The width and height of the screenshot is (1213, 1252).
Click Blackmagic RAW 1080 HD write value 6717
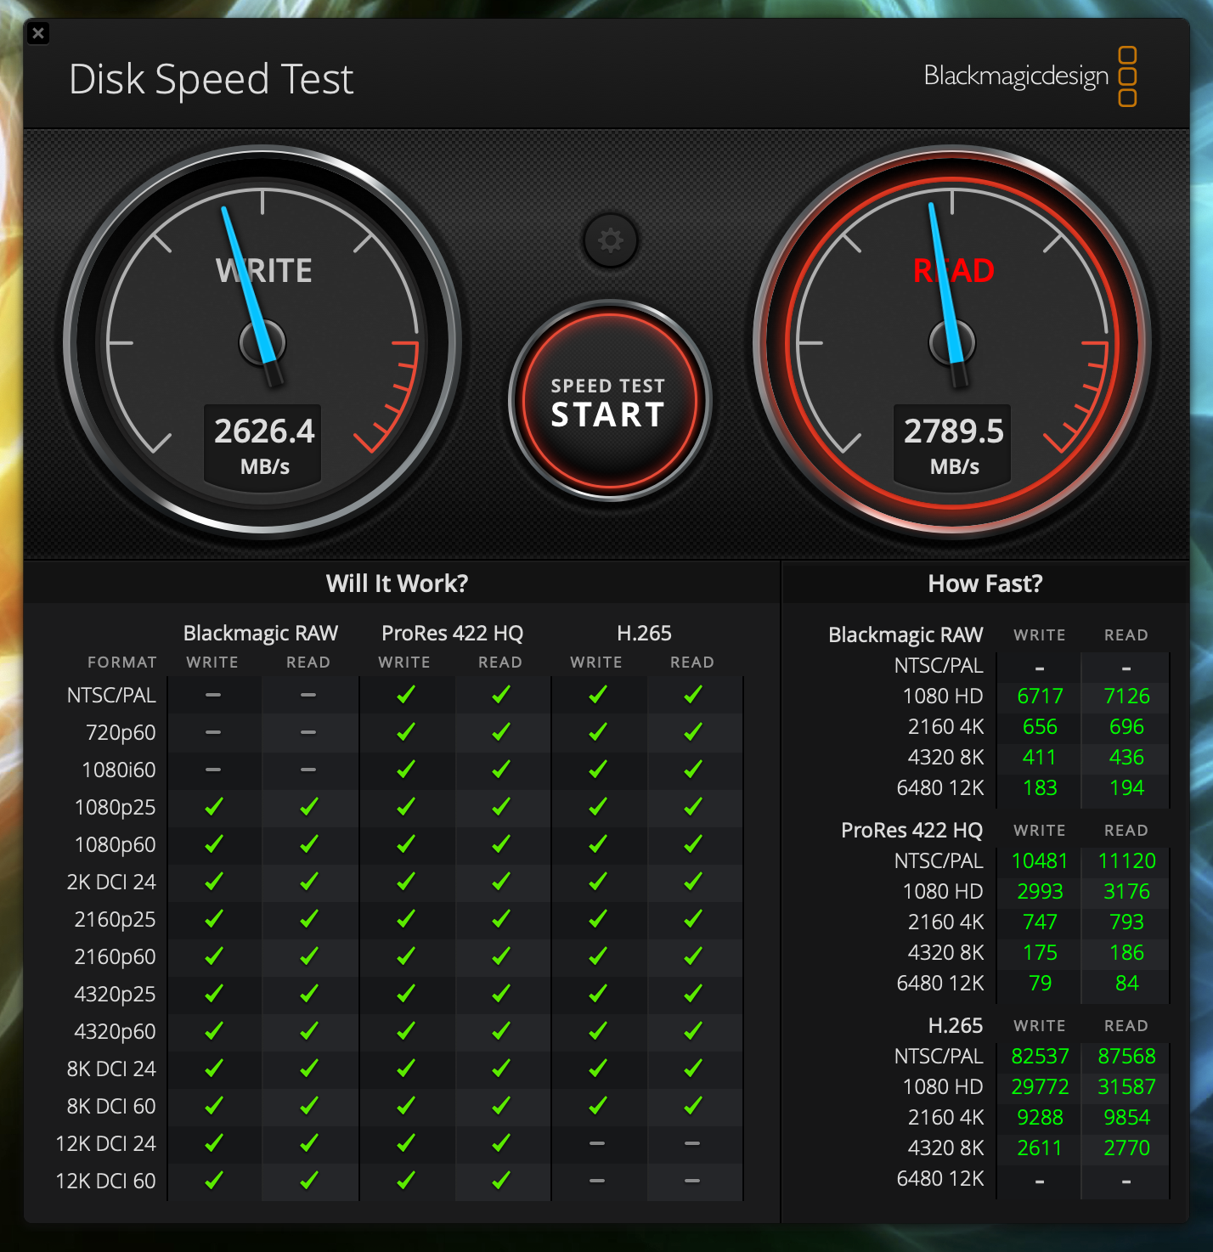(x=1040, y=696)
